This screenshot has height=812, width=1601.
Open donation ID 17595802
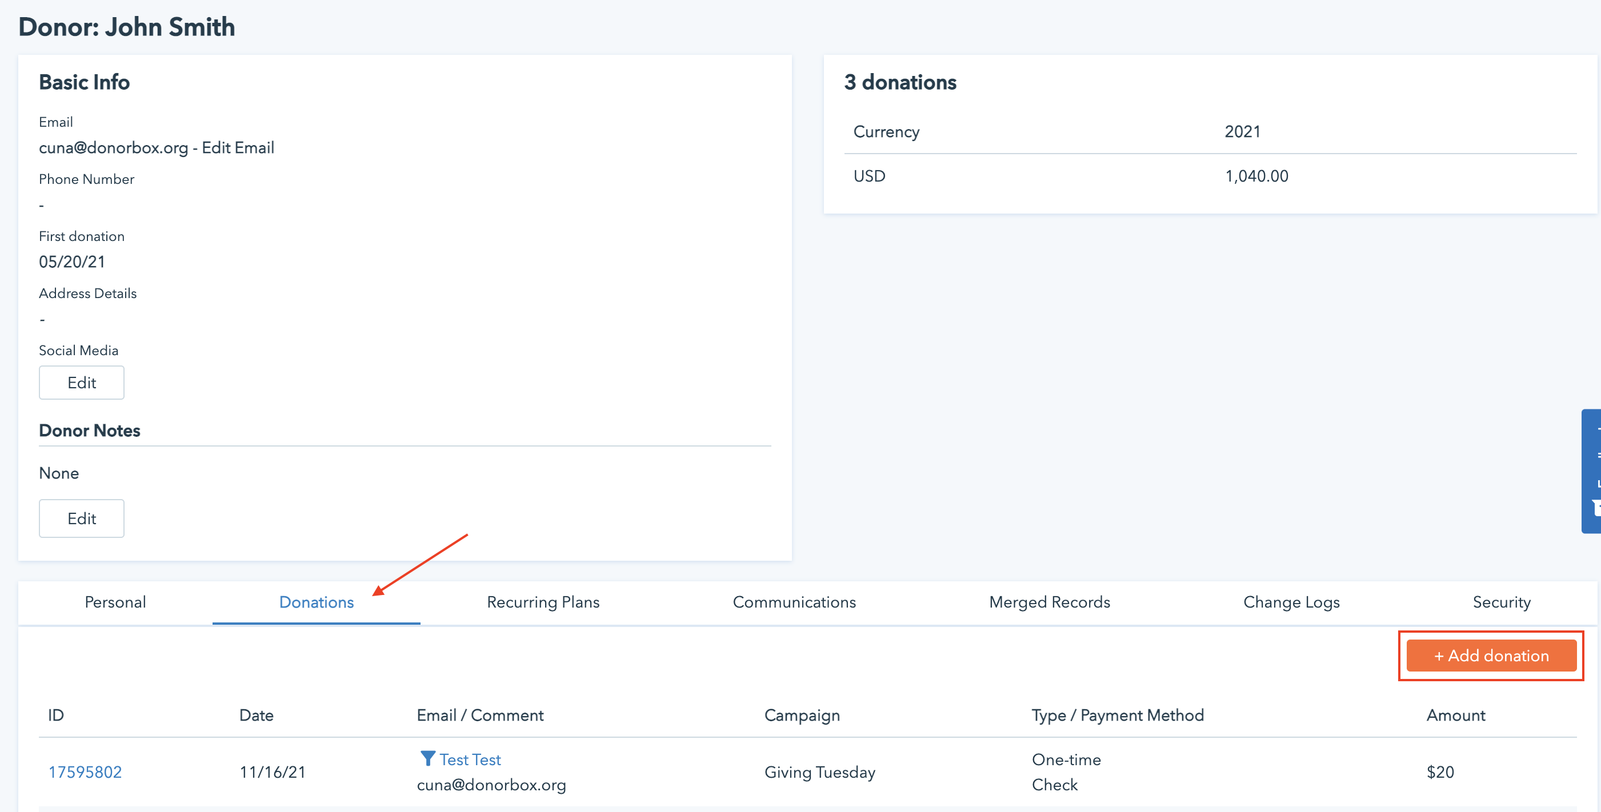[x=85, y=771]
